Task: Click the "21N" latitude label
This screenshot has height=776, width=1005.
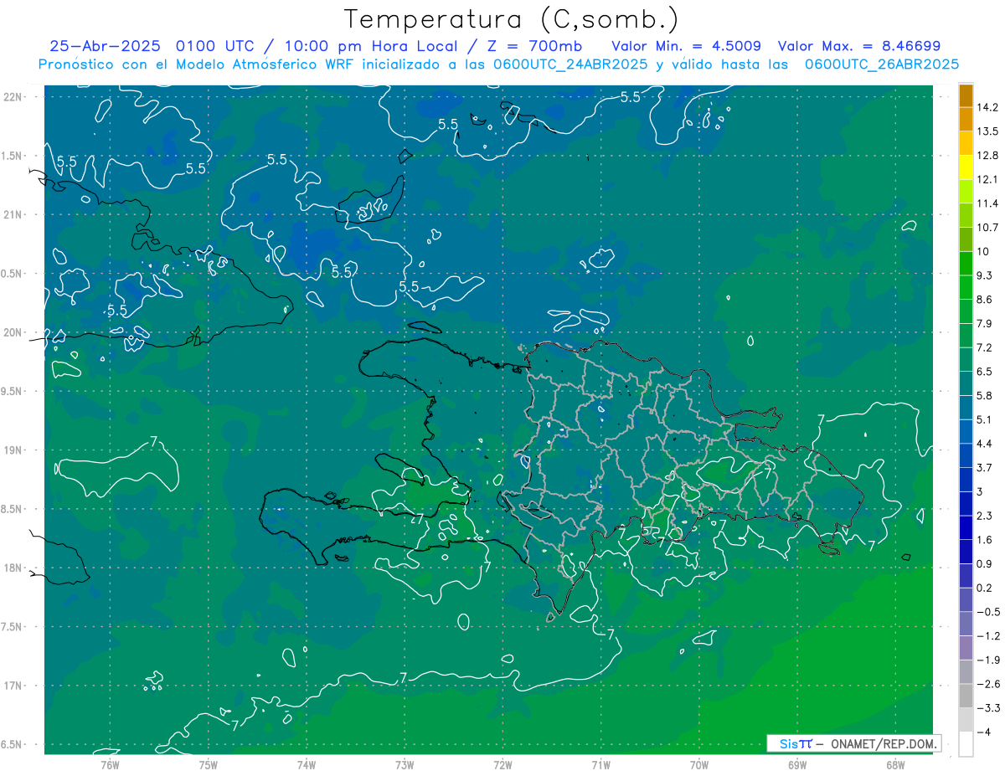Action: tap(13, 214)
